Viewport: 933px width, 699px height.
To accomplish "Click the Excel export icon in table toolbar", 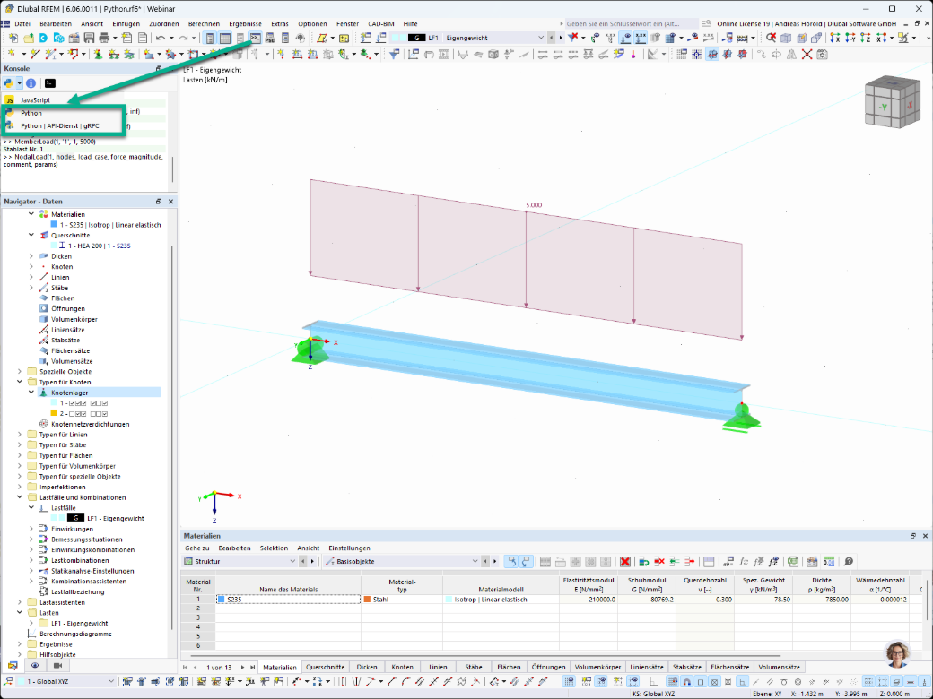I will (792, 561).
